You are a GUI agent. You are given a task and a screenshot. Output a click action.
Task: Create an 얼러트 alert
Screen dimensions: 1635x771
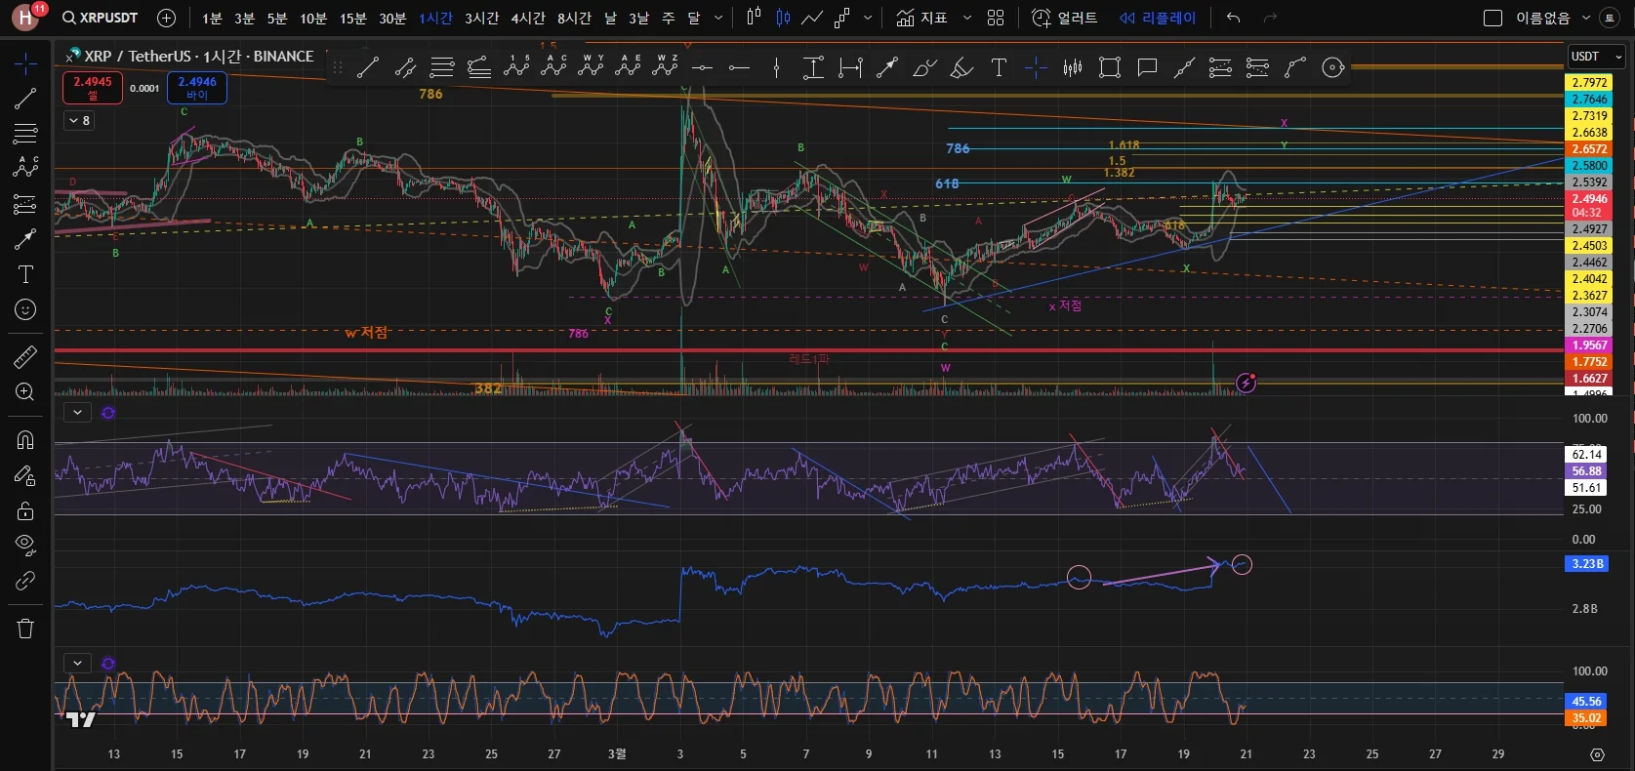pos(1065,18)
